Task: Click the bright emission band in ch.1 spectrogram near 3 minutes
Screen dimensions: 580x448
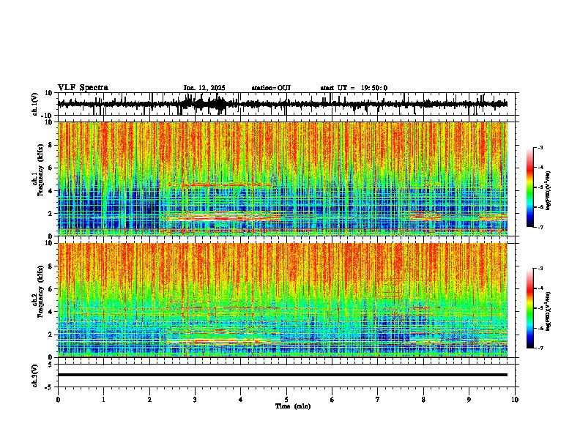Action: pos(222,217)
